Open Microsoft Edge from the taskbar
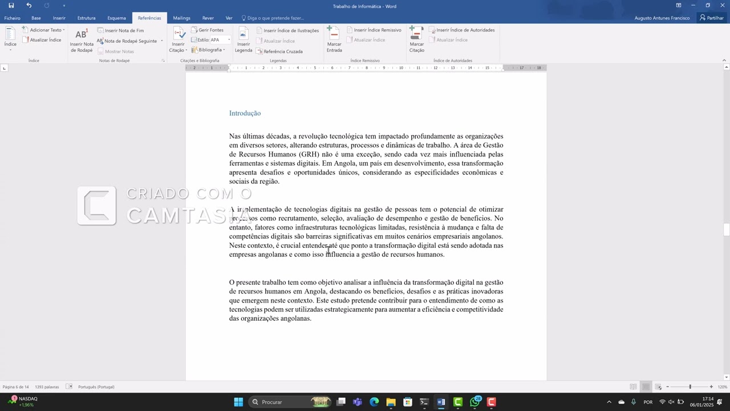Viewport: 730px width, 411px height. coord(374,402)
